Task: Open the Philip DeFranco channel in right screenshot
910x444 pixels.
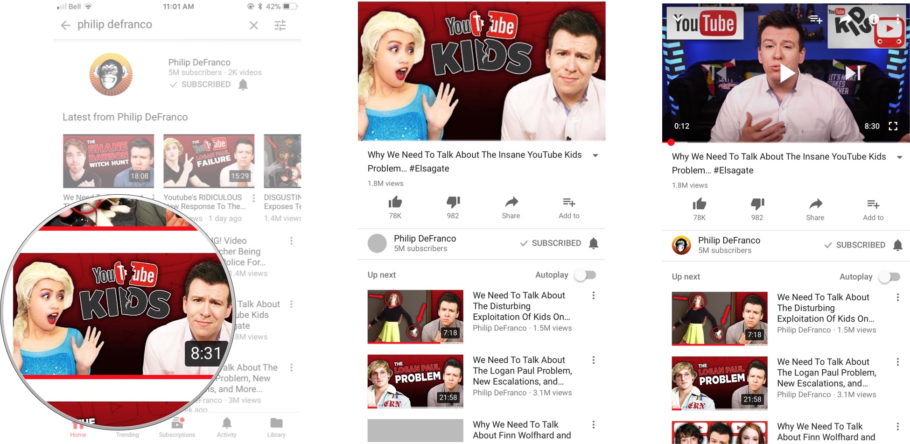Action: click(729, 240)
